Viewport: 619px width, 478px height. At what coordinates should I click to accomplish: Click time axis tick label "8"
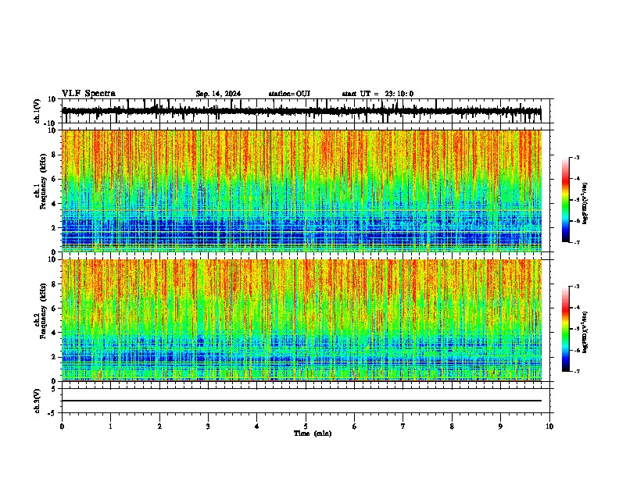click(452, 426)
